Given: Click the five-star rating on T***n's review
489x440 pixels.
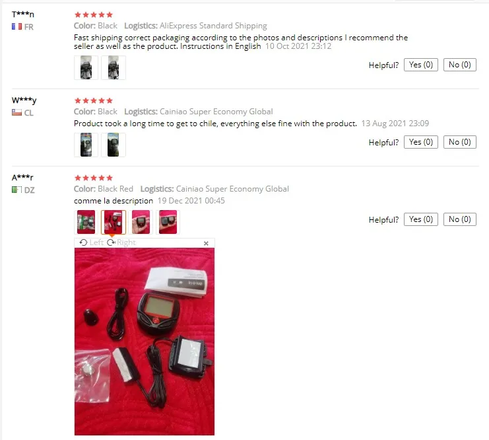Looking at the screenshot, I should click(94, 15).
